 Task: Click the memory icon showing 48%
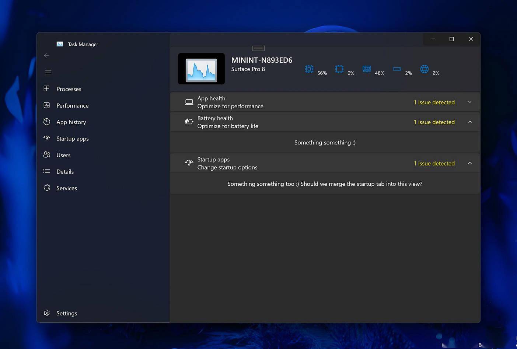[x=367, y=69]
